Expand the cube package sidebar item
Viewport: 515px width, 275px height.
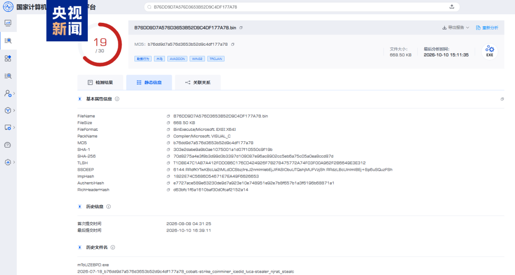tap(9, 110)
